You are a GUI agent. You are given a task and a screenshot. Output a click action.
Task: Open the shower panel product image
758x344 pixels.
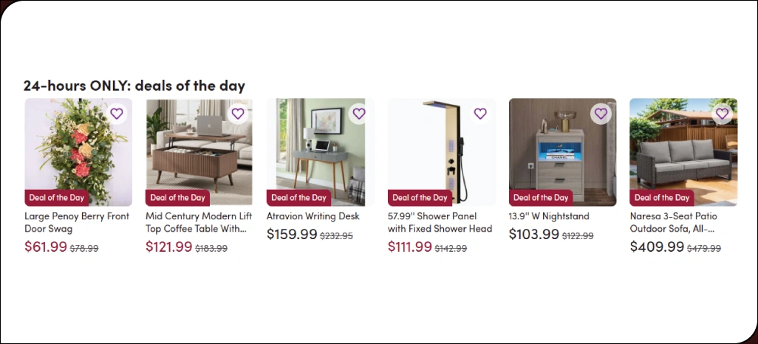tap(440, 148)
